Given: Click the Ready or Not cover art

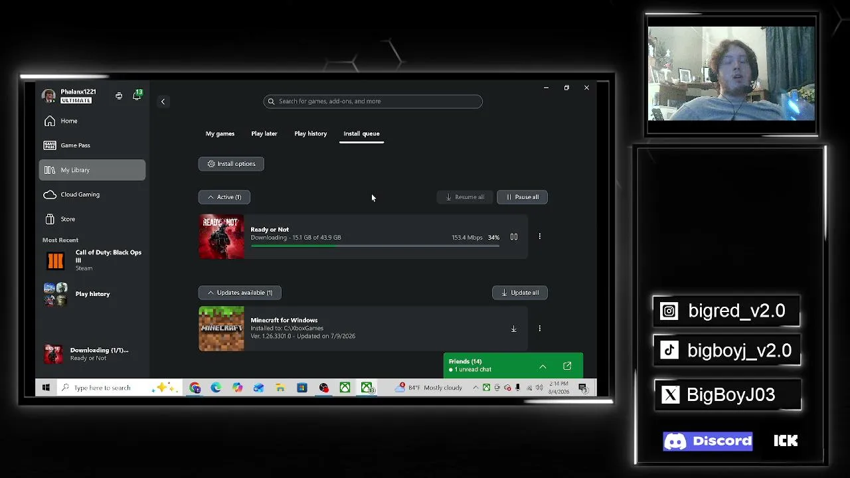Looking at the screenshot, I should (x=221, y=237).
